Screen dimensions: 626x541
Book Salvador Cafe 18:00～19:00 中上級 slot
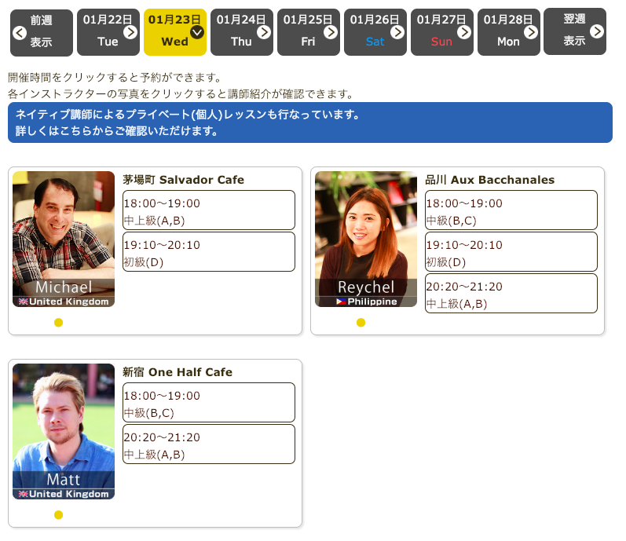click(x=208, y=210)
